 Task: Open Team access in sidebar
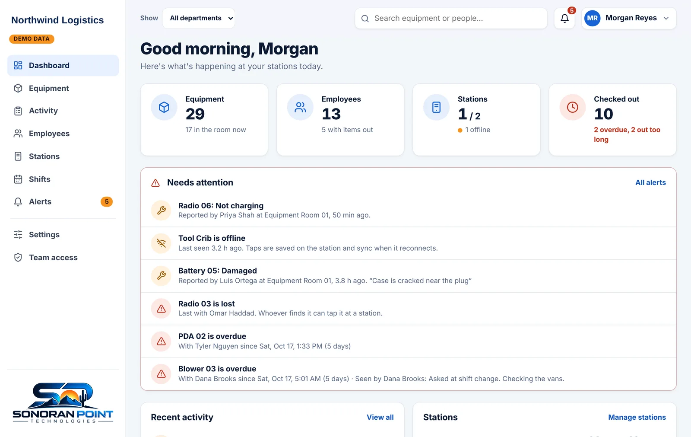(x=63, y=258)
